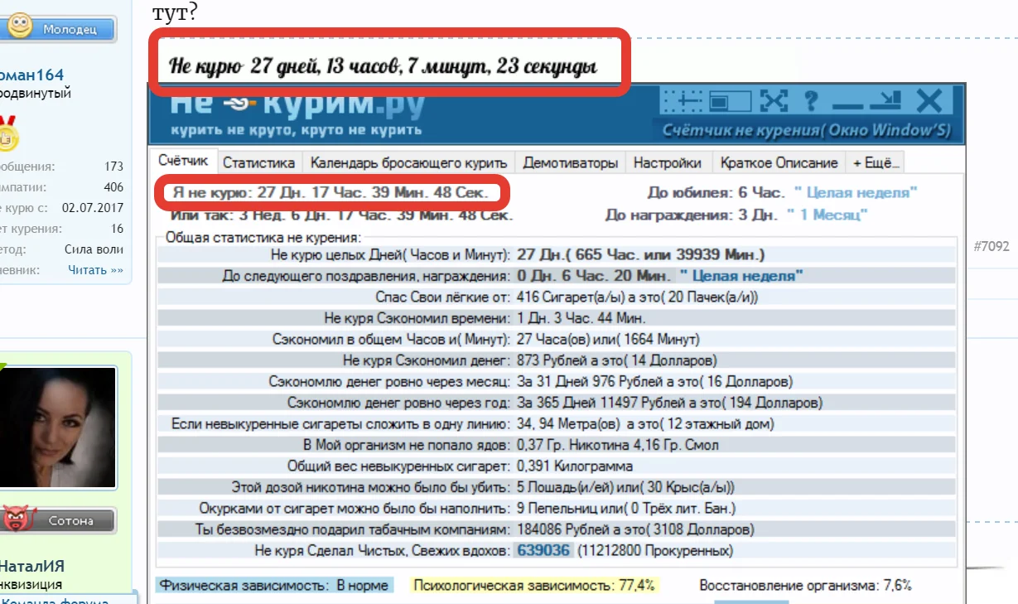Click the 0,37 Гр. Никотина value

click(617, 445)
